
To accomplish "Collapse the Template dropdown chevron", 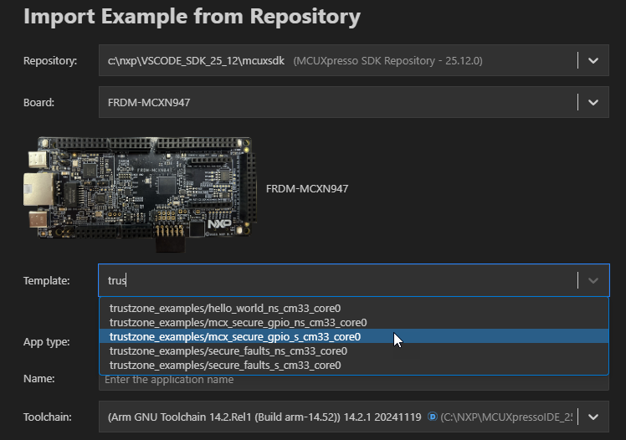I will [x=593, y=280].
